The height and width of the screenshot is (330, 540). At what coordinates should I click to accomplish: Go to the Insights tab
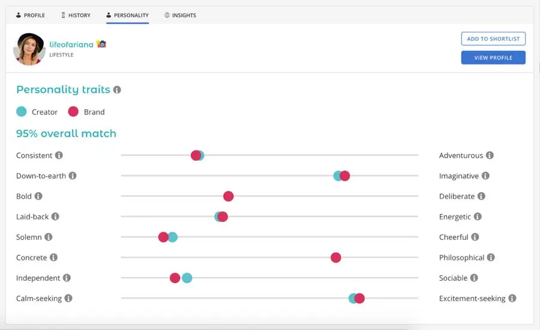(180, 15)
